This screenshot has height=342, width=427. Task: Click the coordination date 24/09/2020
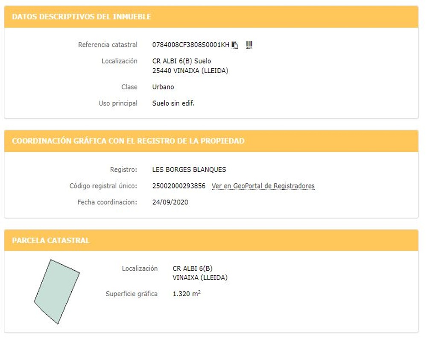pyautogui.click(x=170, y=202)
